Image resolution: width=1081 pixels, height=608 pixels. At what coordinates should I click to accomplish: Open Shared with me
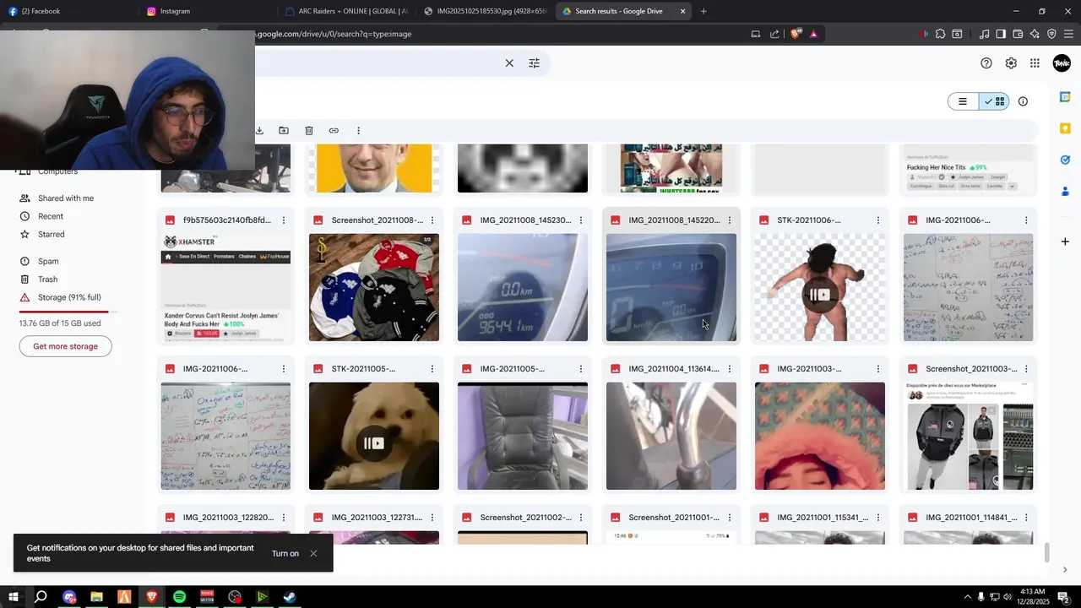tap(66, 198)
